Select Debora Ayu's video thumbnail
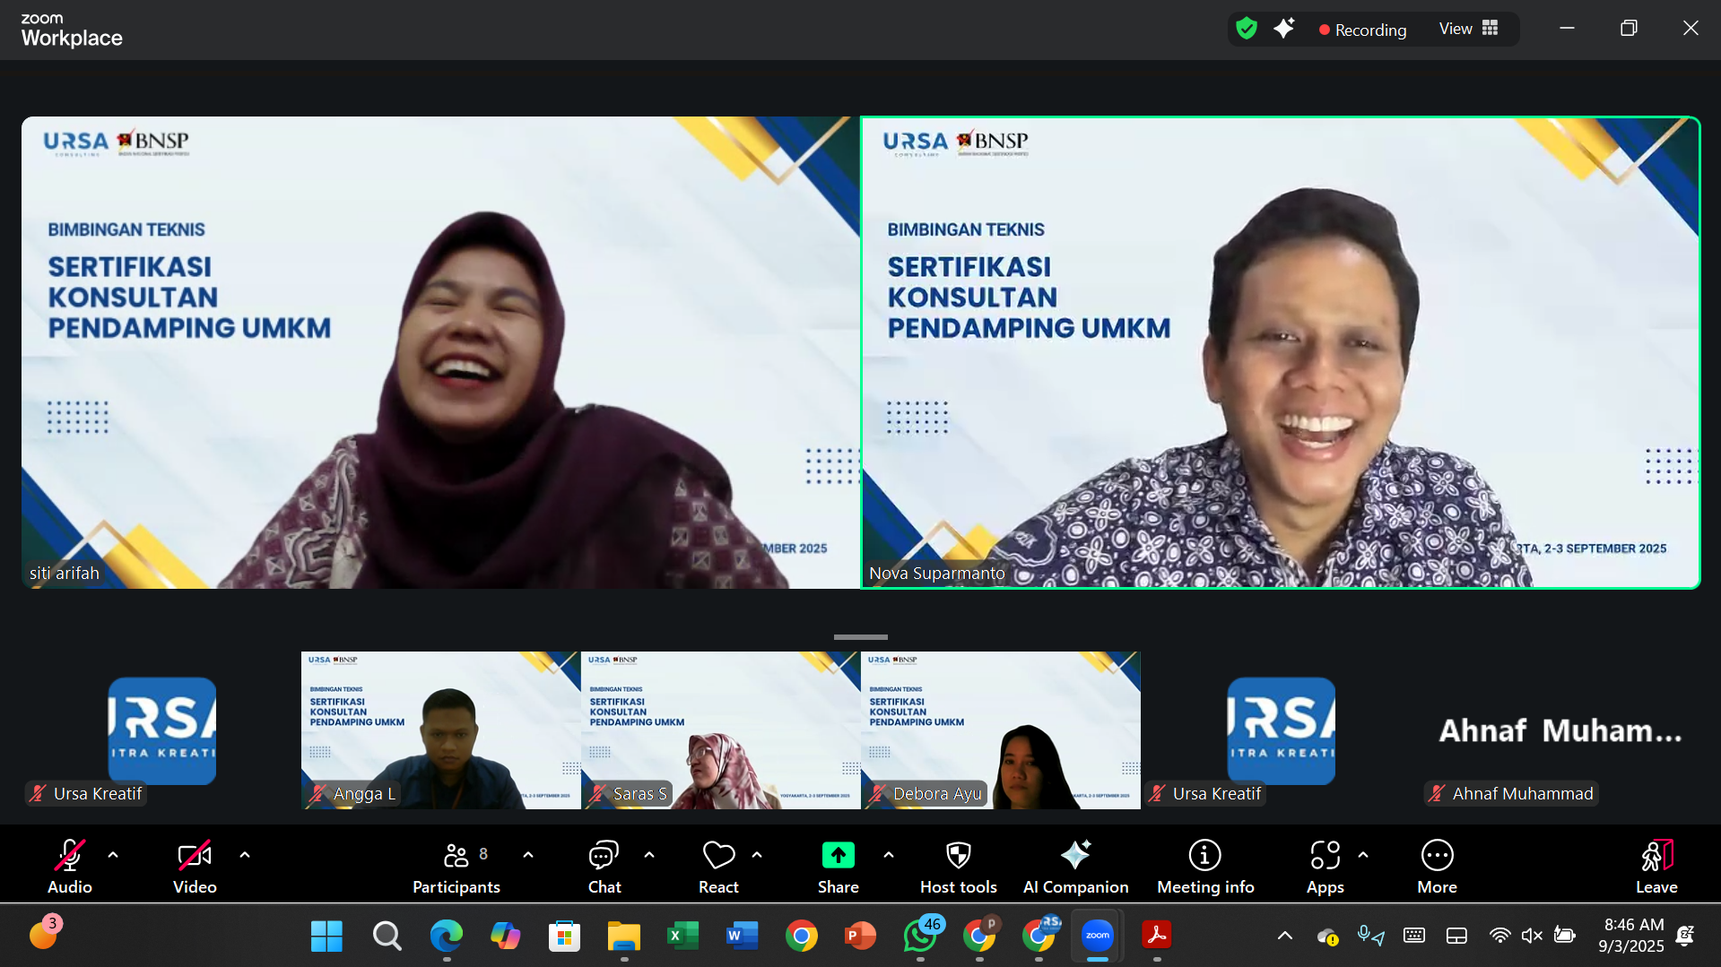Image resolution: width=1721 pixels, height=967 pixels. (1000, 730)
